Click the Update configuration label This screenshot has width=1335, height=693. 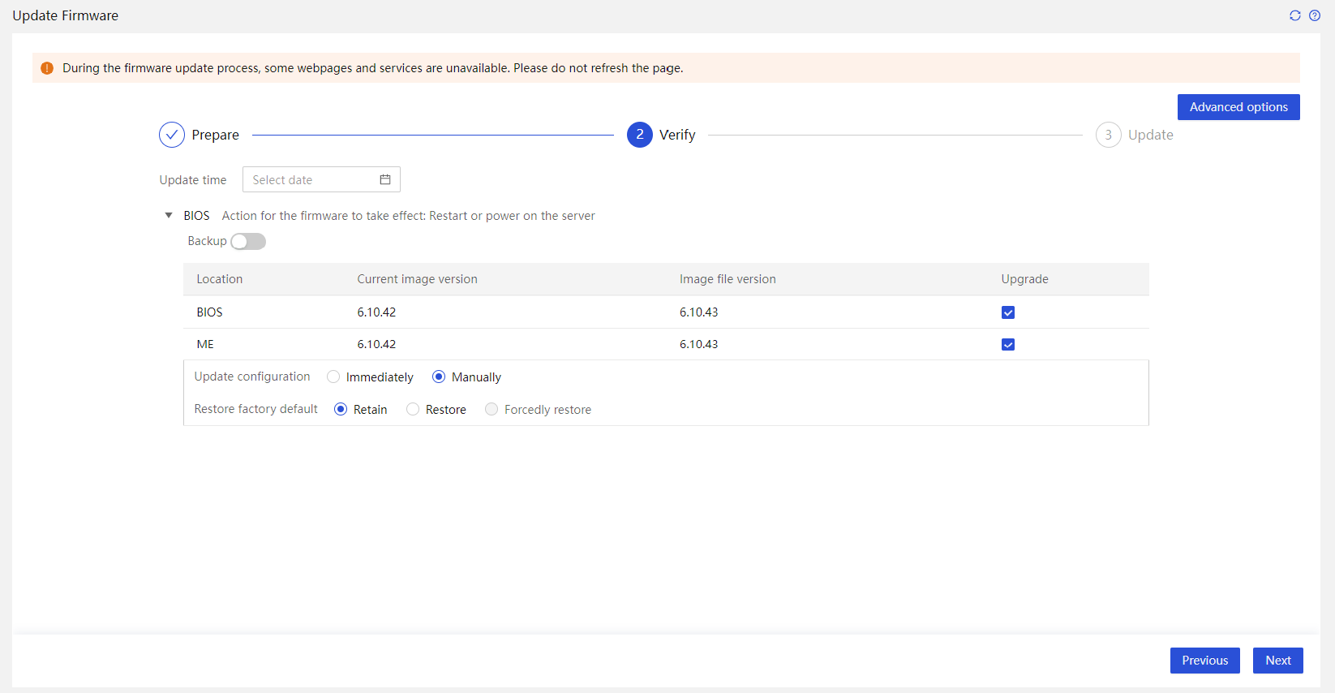[x=252, y=377]
